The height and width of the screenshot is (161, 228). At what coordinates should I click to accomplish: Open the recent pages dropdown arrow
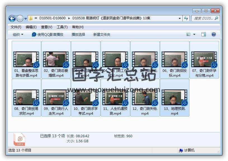click(x=26, y=19)
